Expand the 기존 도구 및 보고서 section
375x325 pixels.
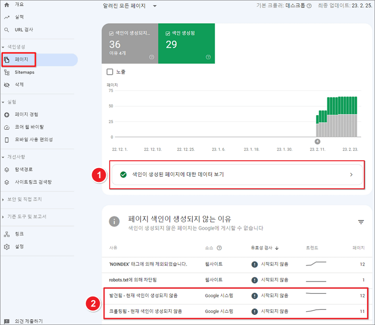click(x=3, y=217)
